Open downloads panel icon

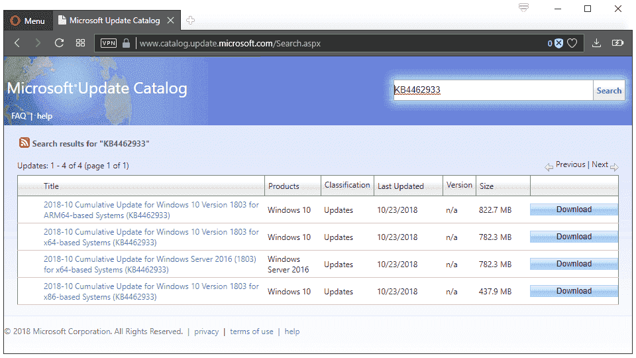tap(596, 43)
